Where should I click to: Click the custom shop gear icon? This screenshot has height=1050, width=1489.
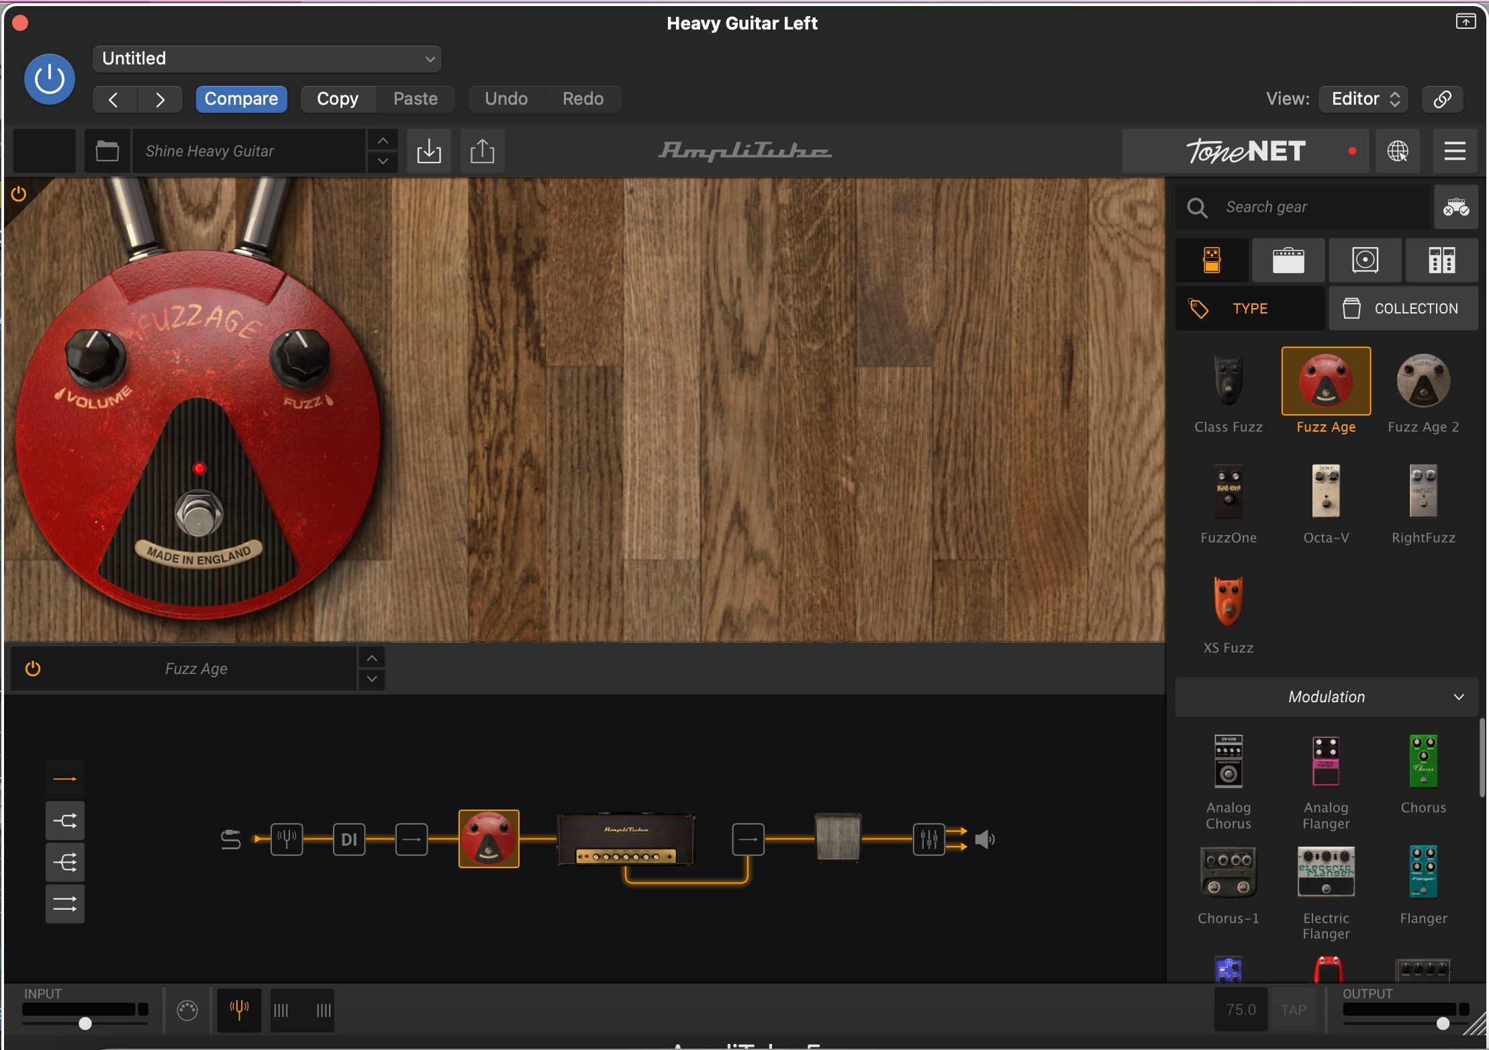(1456, 207)
